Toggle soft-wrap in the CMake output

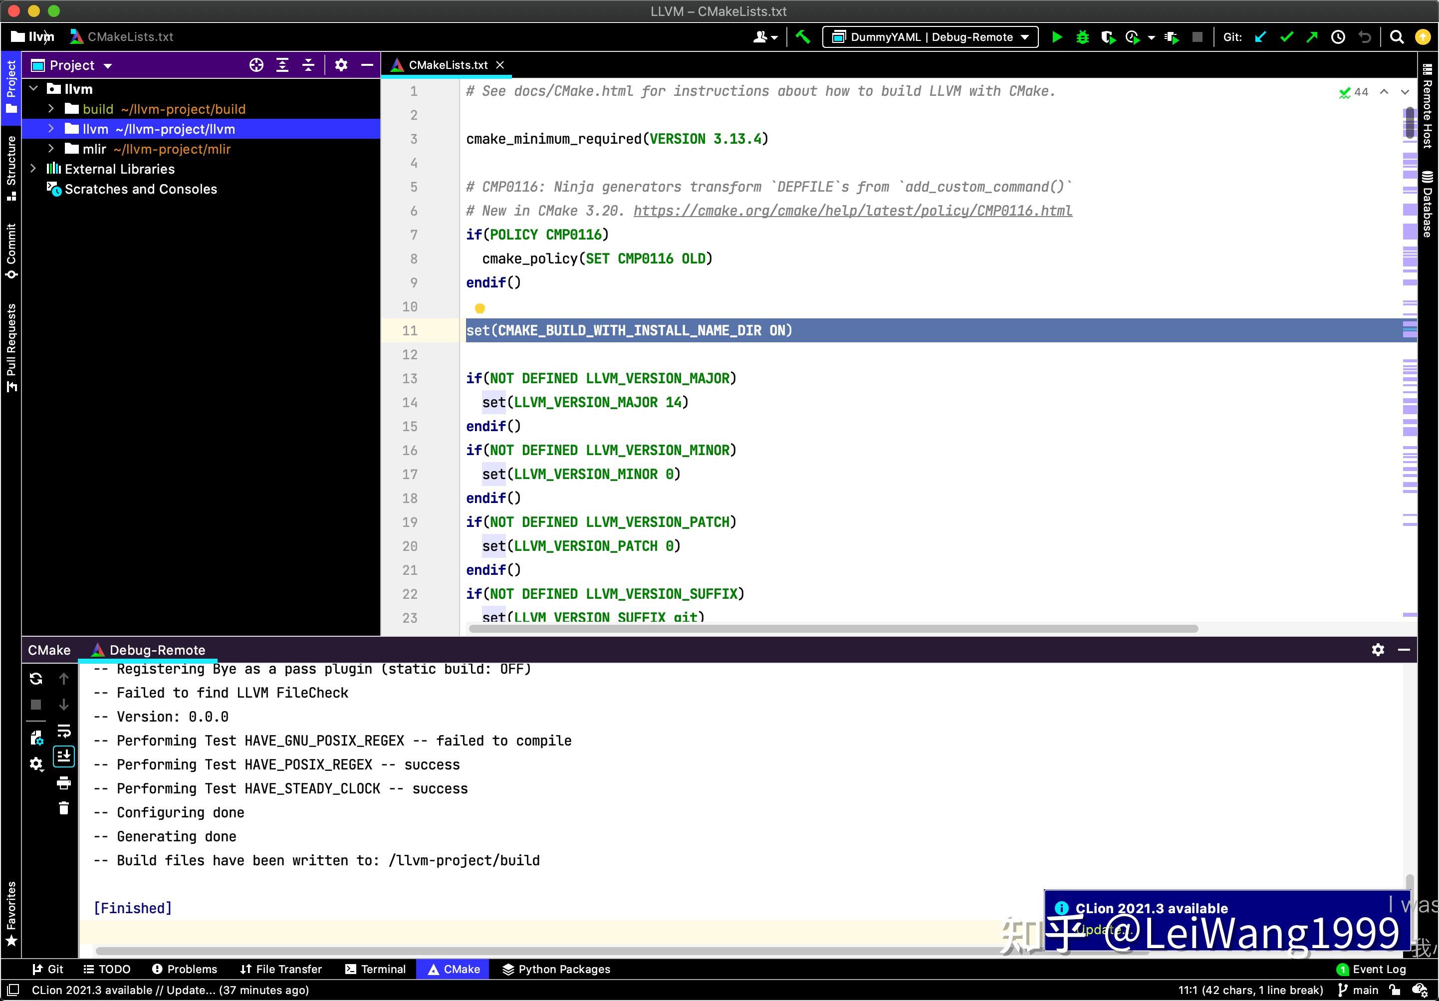tap(63, 731)
